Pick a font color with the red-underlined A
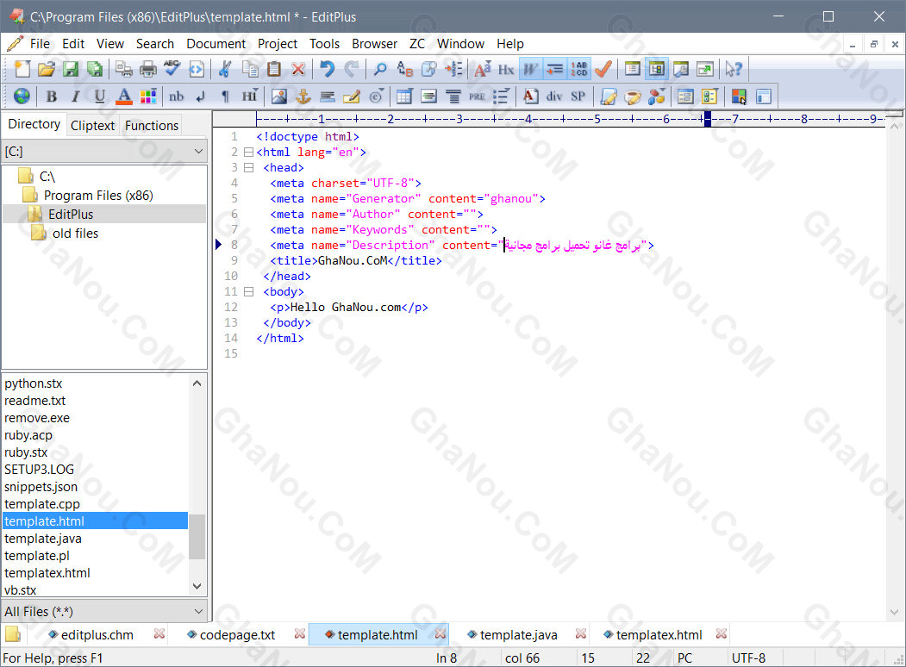 [123, 97]
